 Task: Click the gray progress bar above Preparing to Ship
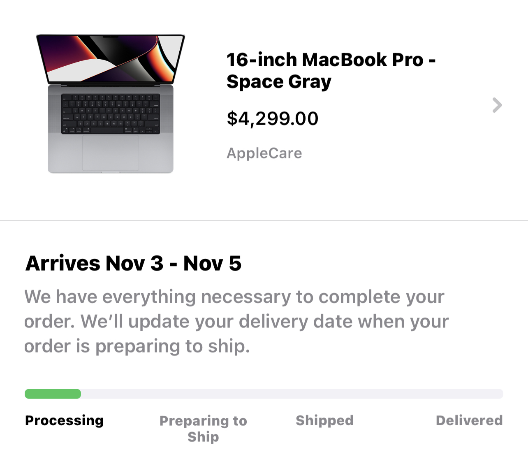tap(203, 394)
